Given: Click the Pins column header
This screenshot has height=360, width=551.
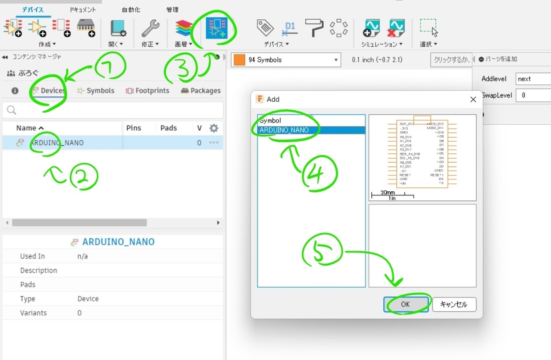Looking at the screenshot, I should tap(134, 128).
